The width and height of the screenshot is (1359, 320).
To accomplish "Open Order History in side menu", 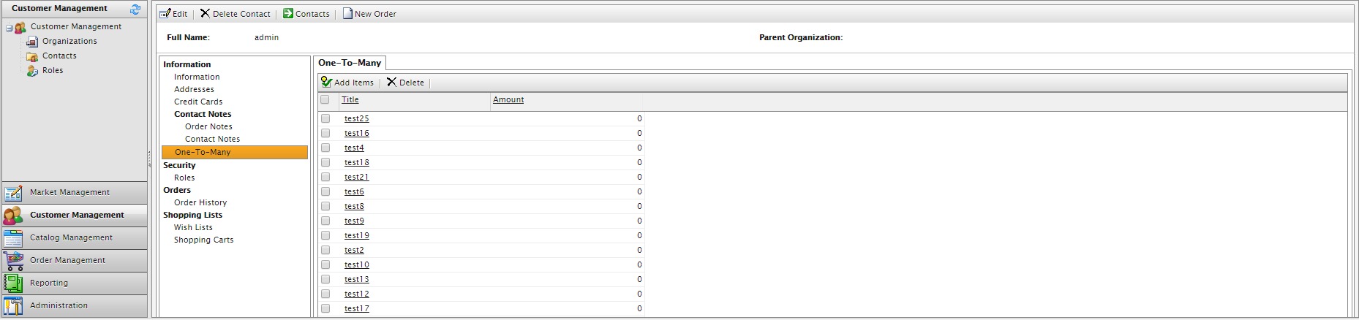I will tap(200, 203).
